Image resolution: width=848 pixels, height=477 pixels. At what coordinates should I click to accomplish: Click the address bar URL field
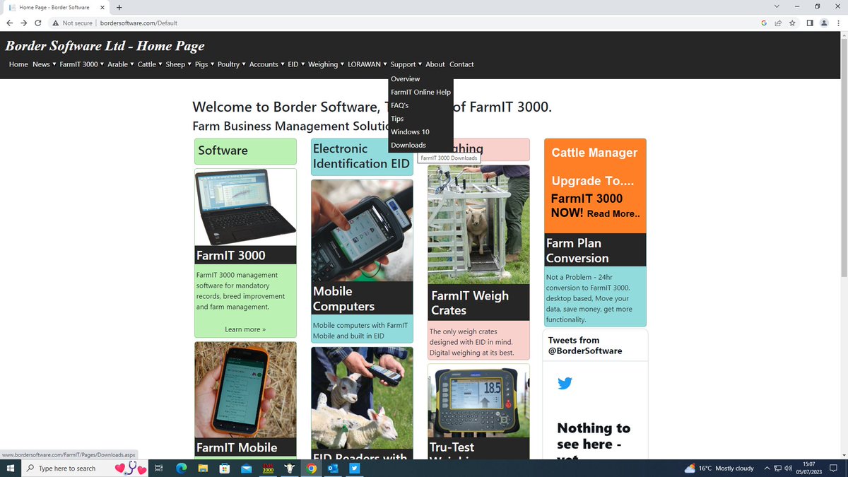coord(424,23)
